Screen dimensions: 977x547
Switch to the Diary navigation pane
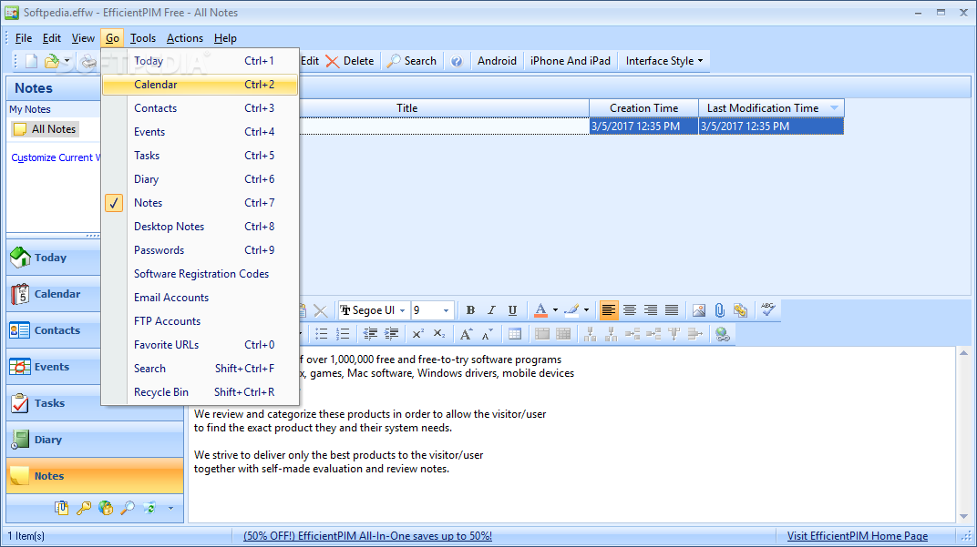[x=95, y=440]
